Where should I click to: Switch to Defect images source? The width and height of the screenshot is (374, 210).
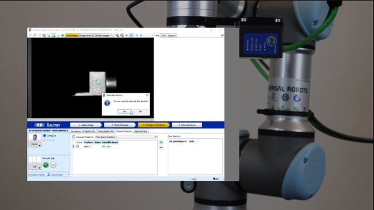tap(103, 36)
